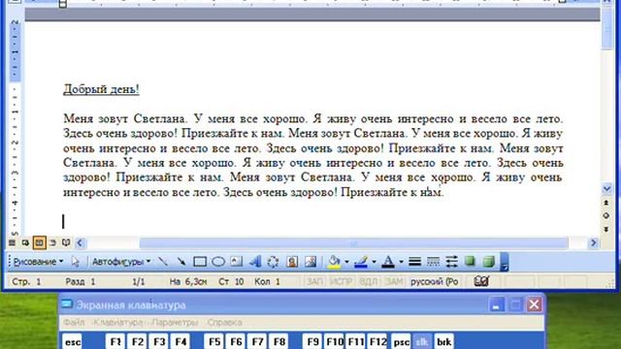Image resolution: width=621 pixels, height=349 pixels.
Task: Click vertical scrollbar down arrow
Action: 606,189
